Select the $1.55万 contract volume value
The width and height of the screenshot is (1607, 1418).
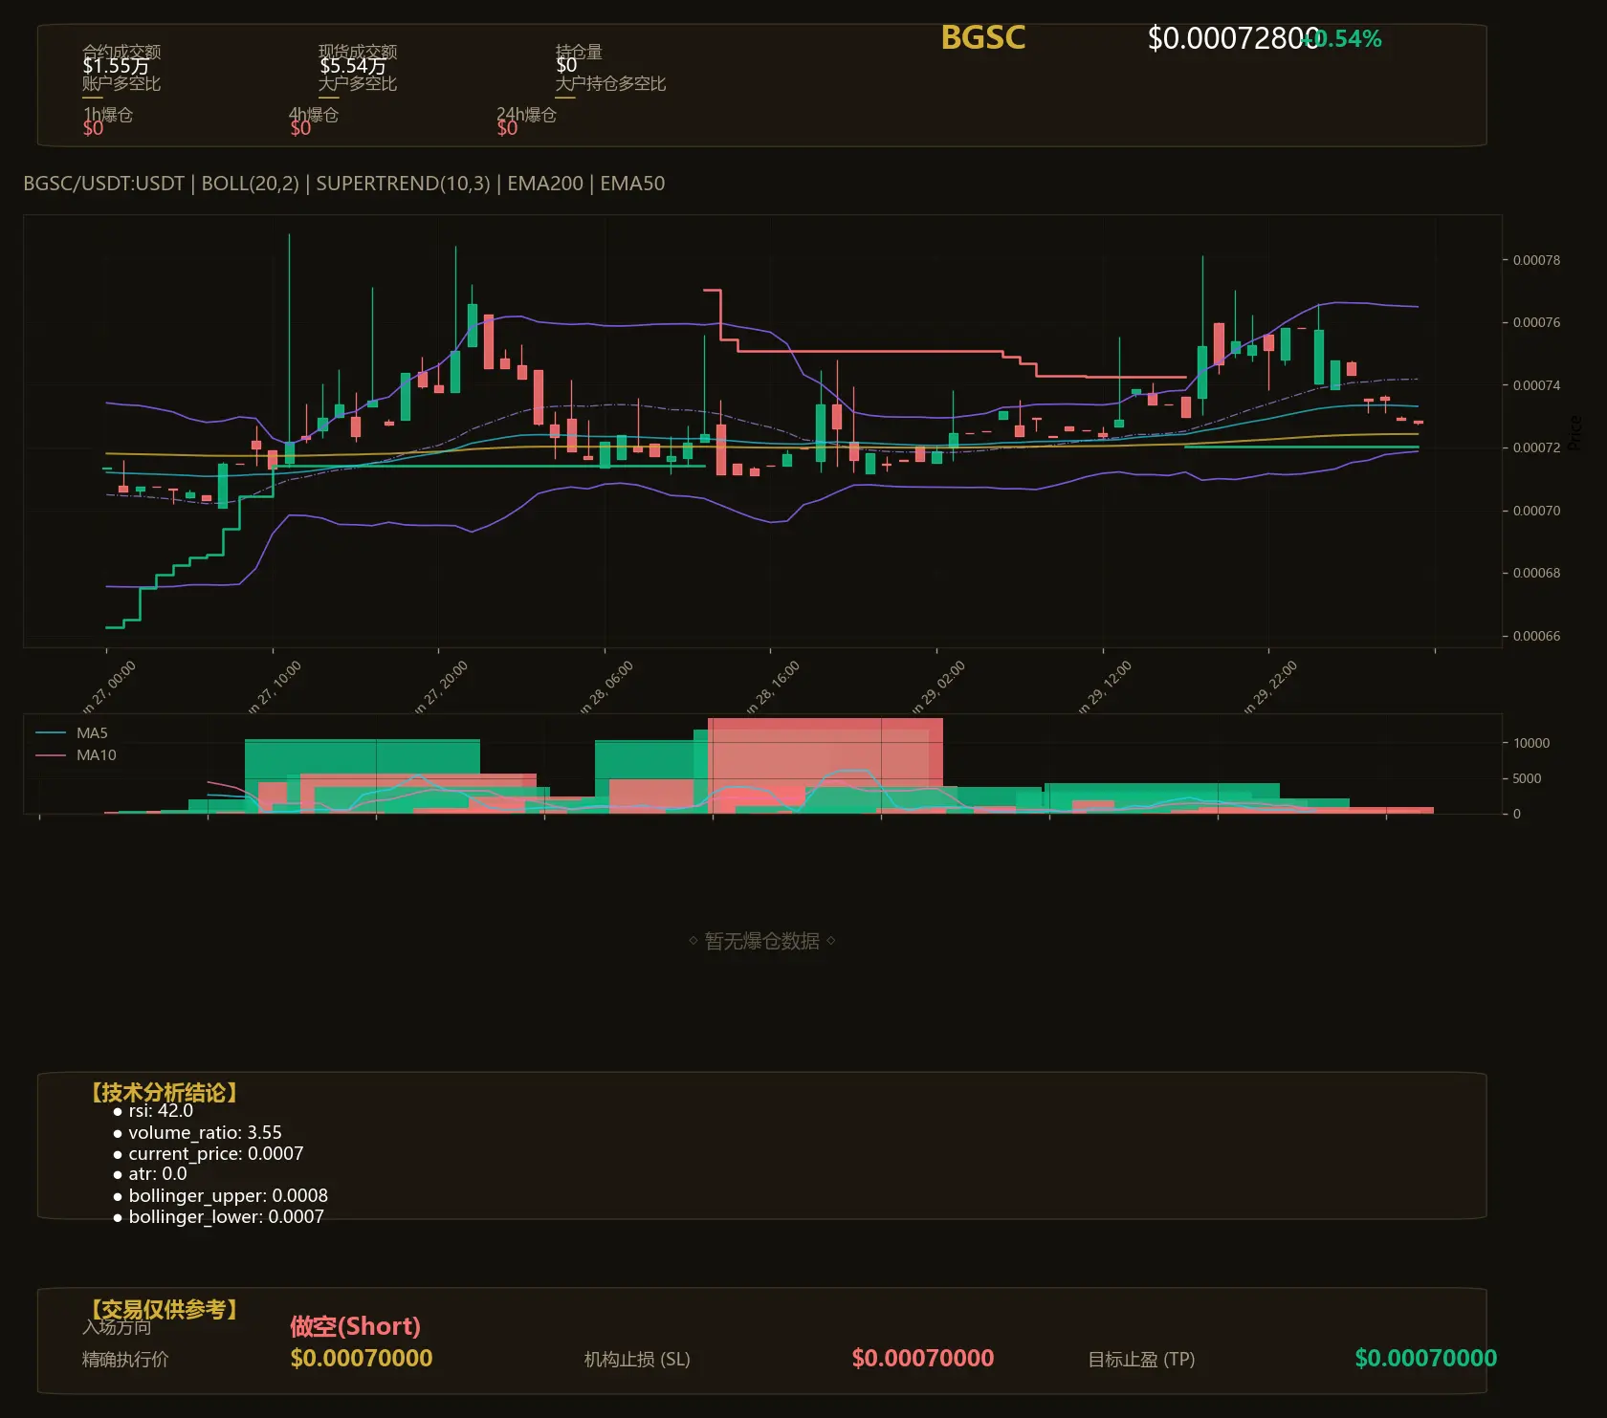click(x=116, y=66)
